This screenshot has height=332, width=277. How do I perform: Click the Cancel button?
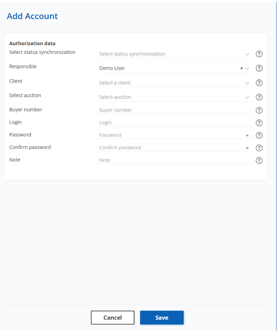(x=112, y=318)
